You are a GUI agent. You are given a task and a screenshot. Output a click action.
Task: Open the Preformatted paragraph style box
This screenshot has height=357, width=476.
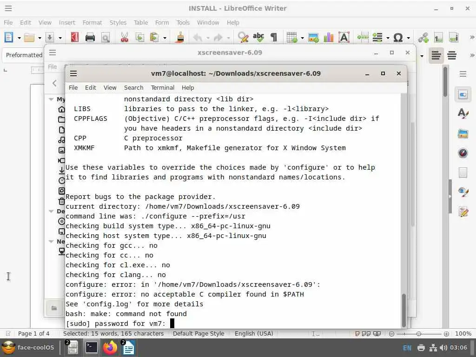tap(24, 55)
